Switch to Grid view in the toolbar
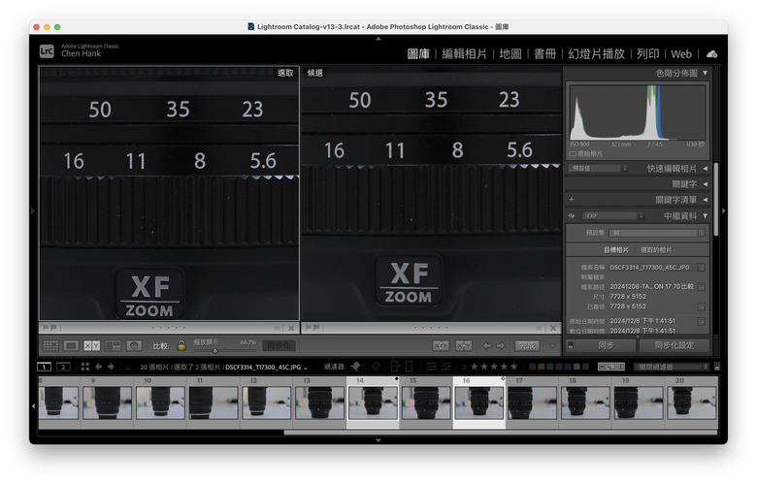This screenshot has height=483, width=757. pyautogui.click(x=50, y=345)
